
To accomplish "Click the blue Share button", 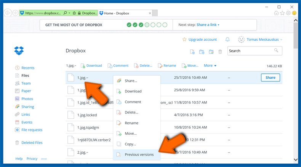I will 270,78.
